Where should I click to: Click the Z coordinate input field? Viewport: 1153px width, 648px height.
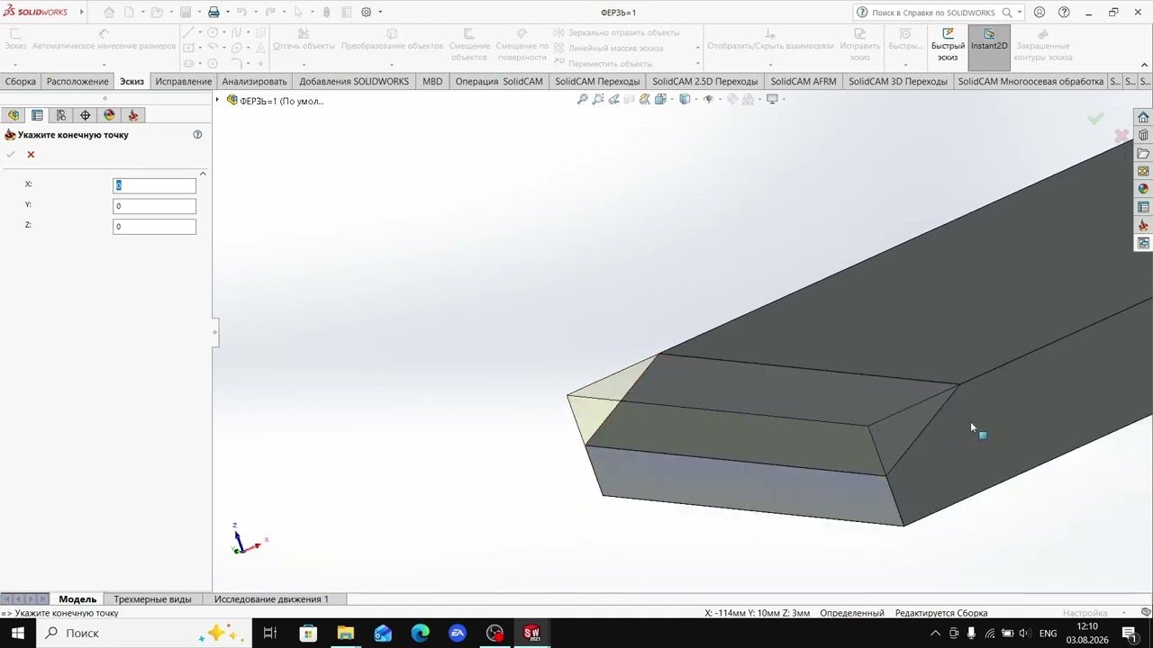click(x=154, y=226)
